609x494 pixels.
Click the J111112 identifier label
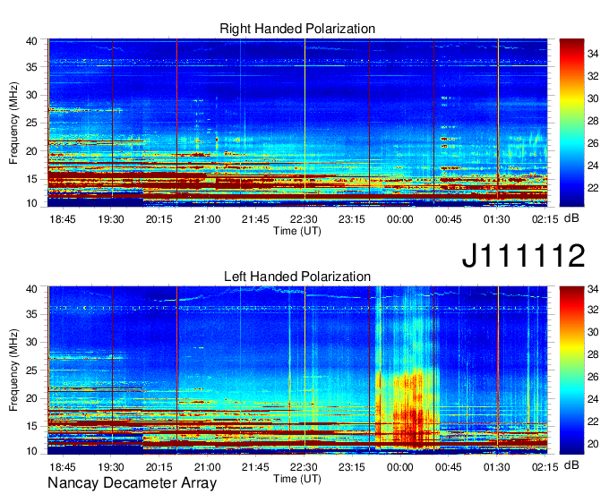[523, 256]
